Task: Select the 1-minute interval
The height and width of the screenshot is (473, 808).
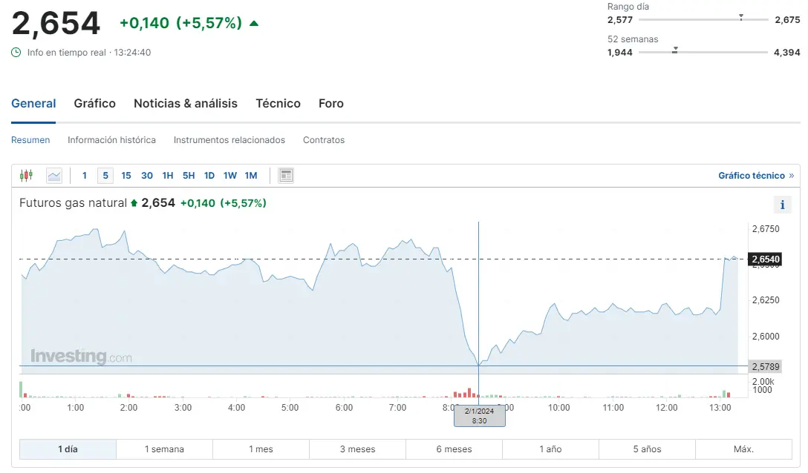Action: [x=85, y=176]
